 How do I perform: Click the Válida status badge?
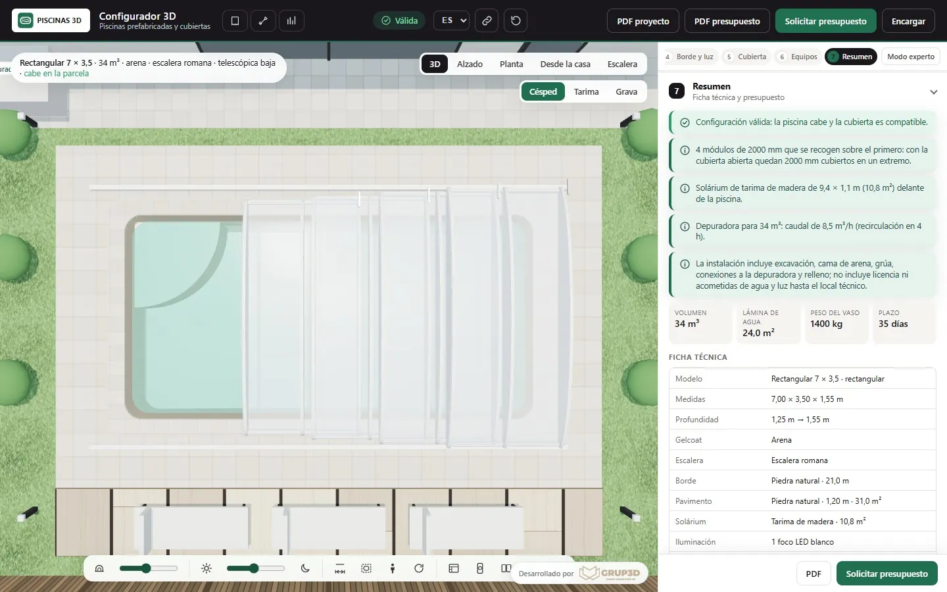(x=400, y=21)
